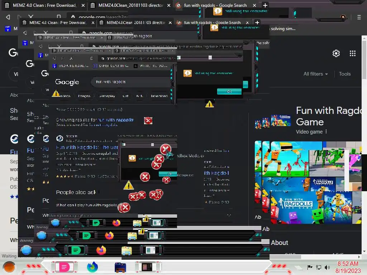Screen dimensions: 367x275
Task: Click the error icon beside 'Showing results for'
Action: point(148,121)
